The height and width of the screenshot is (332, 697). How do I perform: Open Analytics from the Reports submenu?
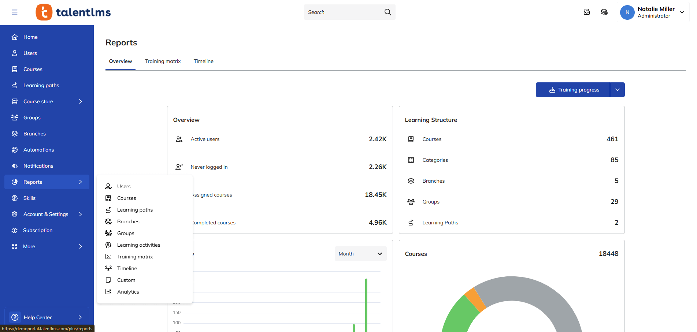click(128, 292)
